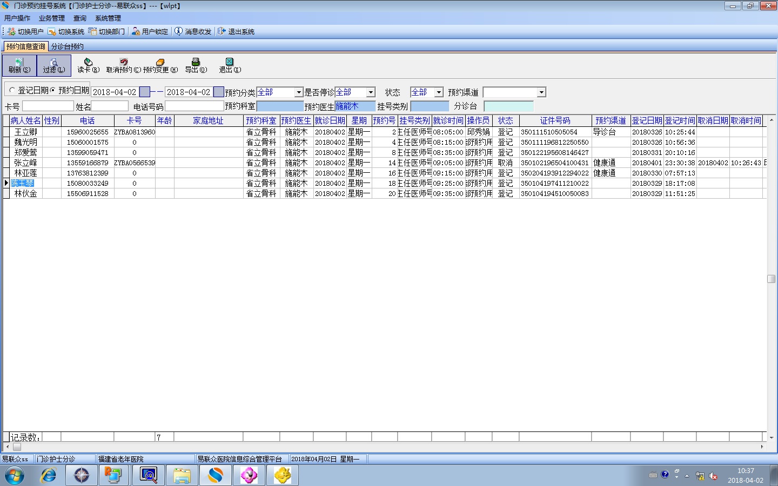Click the horizontal scrollbar thumb of the grid
This screenshot has width=778, height=486.
pyautogui.click(x=17, y=447)
